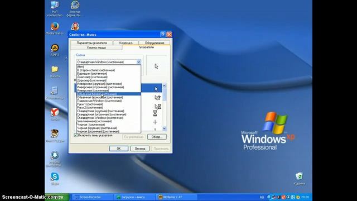Click the pointer list scrollbar thumb
The height and width of the screenshot is (201, 357).
(165, 94)
